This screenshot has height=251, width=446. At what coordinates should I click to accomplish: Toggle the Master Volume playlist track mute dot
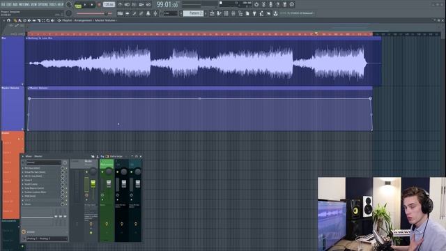(22, 129)
